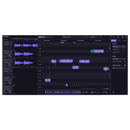Select the pointer select tool in tool palette
Viewport: 130px width, 130px height.
pos(67,85)
